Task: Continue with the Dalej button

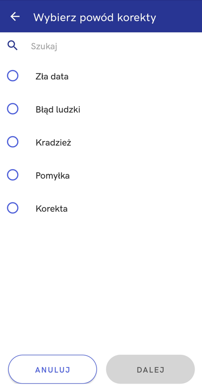Action: pos(150,369)
